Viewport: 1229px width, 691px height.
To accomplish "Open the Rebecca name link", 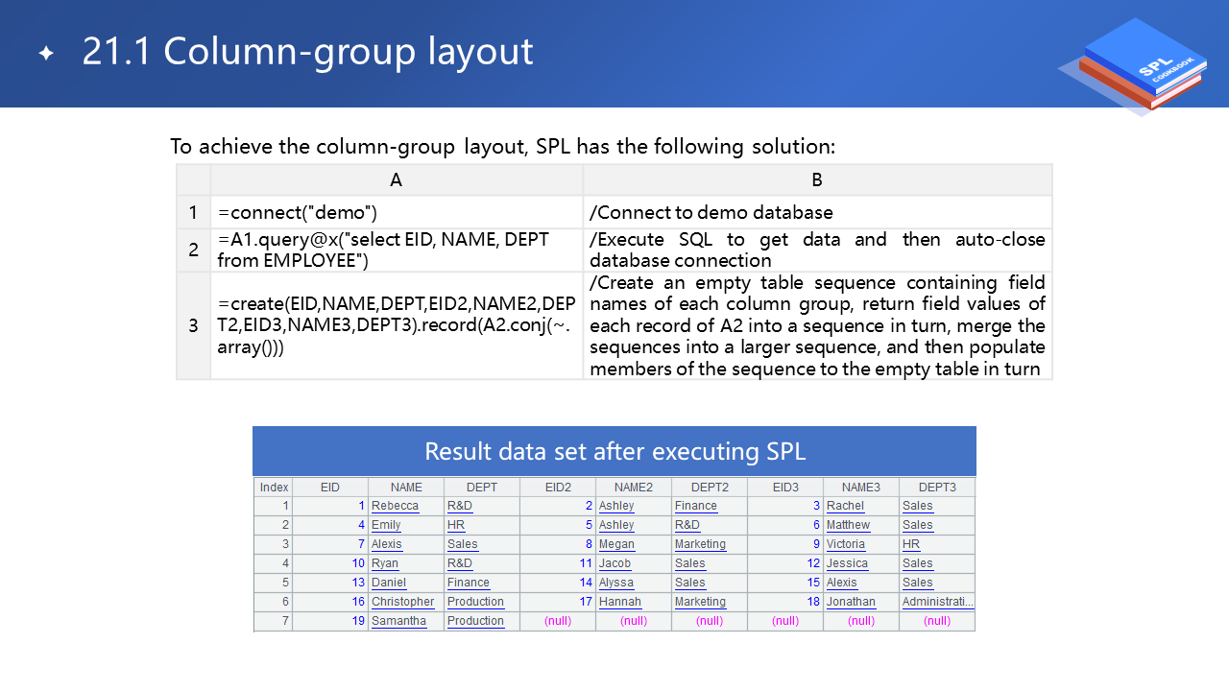I will point(395,506).
